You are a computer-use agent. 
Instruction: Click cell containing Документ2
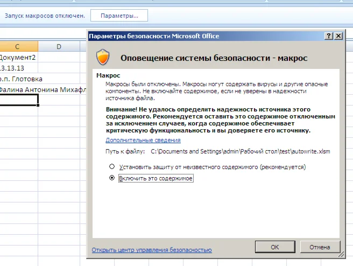(18, 57)
